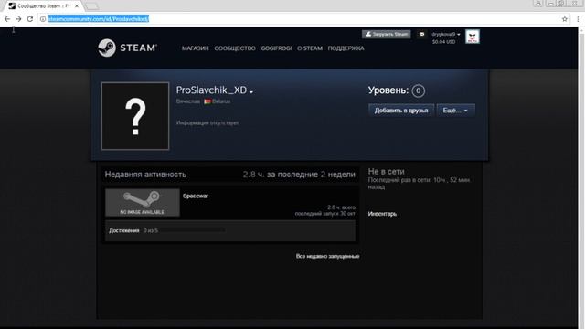Click the Belarus country text
The width and height of the screenshot is (585, 329).
221,101
